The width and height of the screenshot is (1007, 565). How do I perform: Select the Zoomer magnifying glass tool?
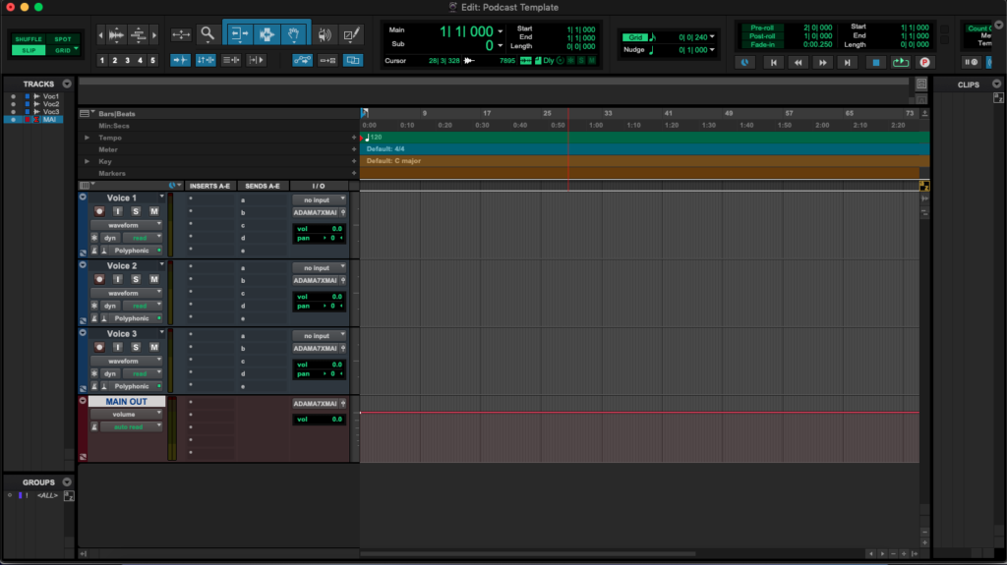tap(207, 34)
